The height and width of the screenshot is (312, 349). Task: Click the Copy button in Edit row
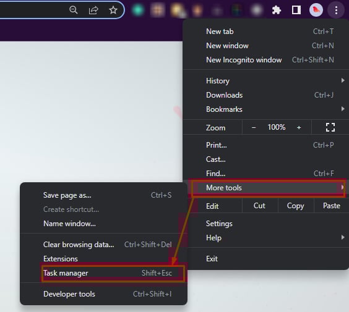(x=296, y=206)
